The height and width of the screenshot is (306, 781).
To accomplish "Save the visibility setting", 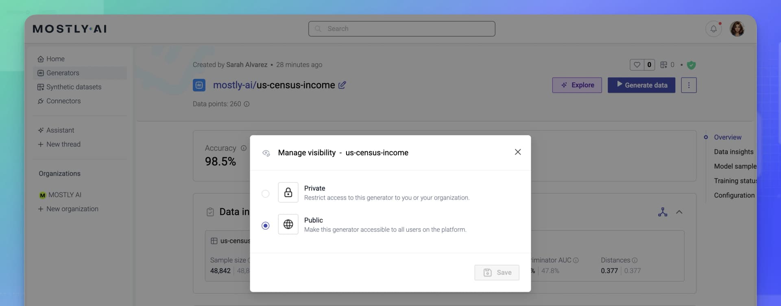I will pyautogui.click(x=497, y=273).
